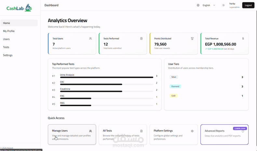The image size is (257, 151).
Task: Click the Total Revenue dollar icon
Action: click(x=243, y=38)
